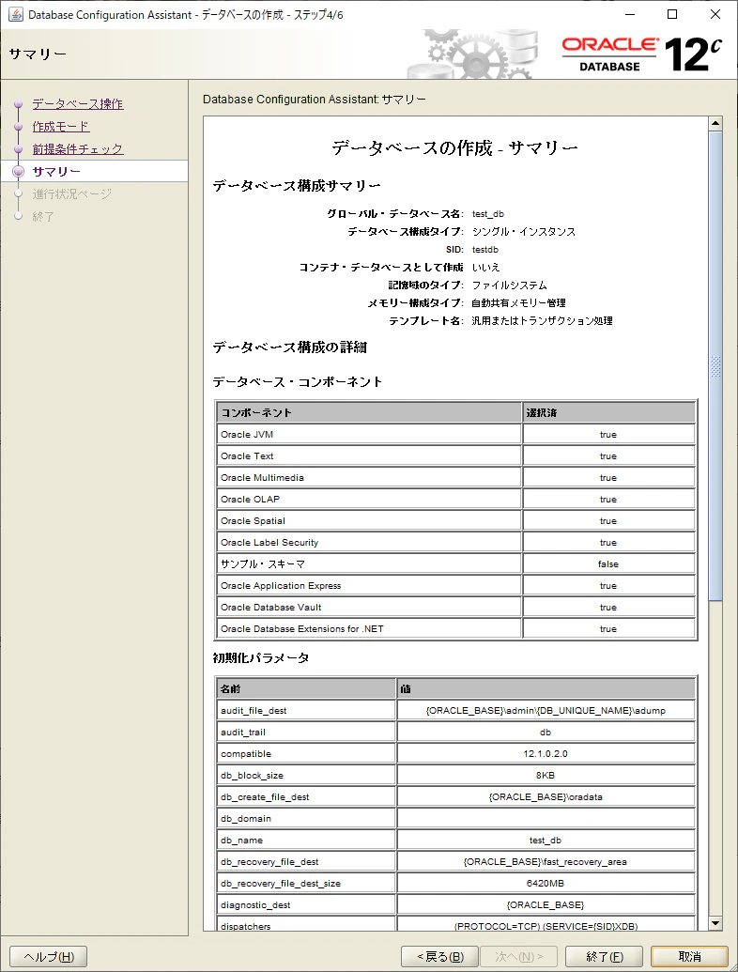Click the ヘルプ(H) button

tap(48, 956)
